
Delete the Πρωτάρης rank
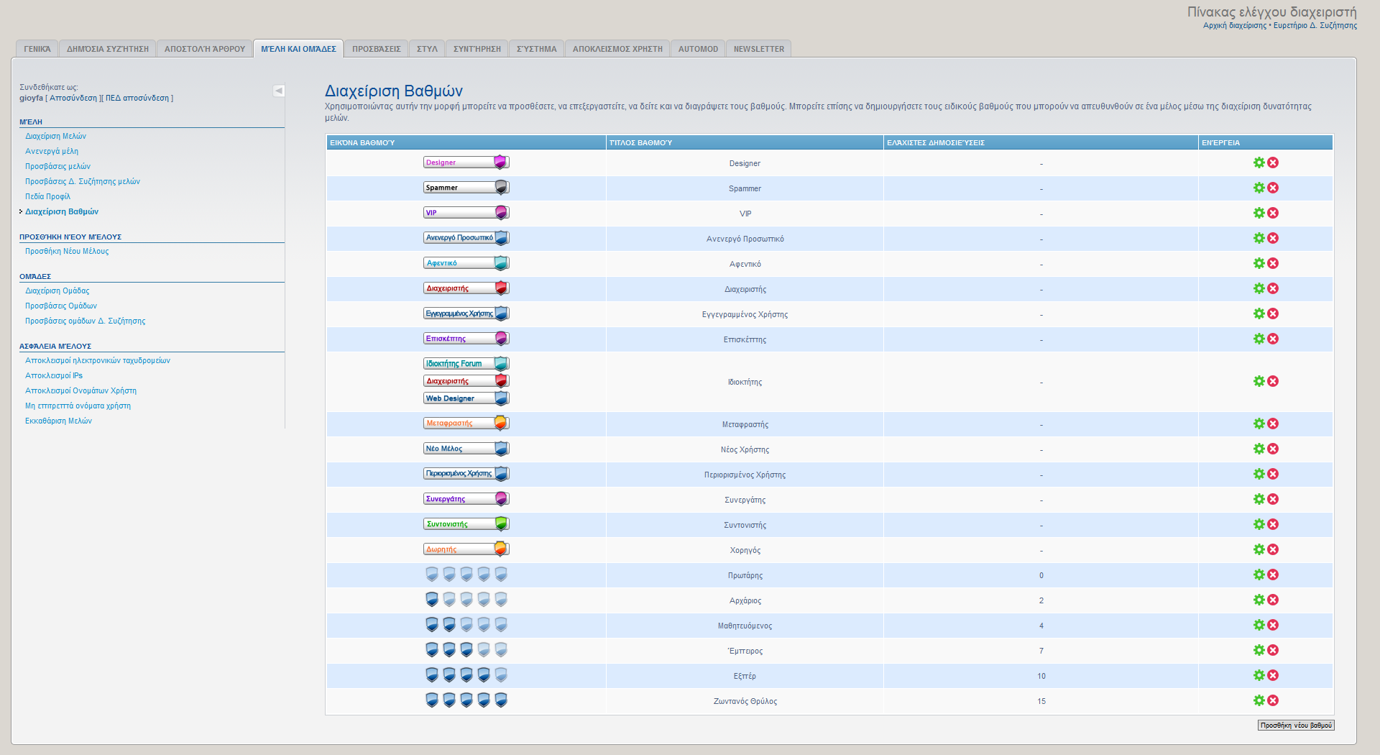(x=1273, y=575)
